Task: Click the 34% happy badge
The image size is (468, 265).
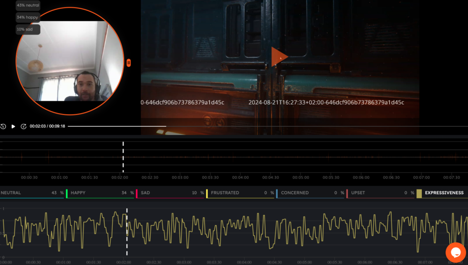Action: click(x=28, y=17)
